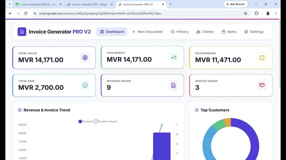The height and width of the screenshot is (160, 286).
Task: Open the New Document tab
Action: (147, 32)
